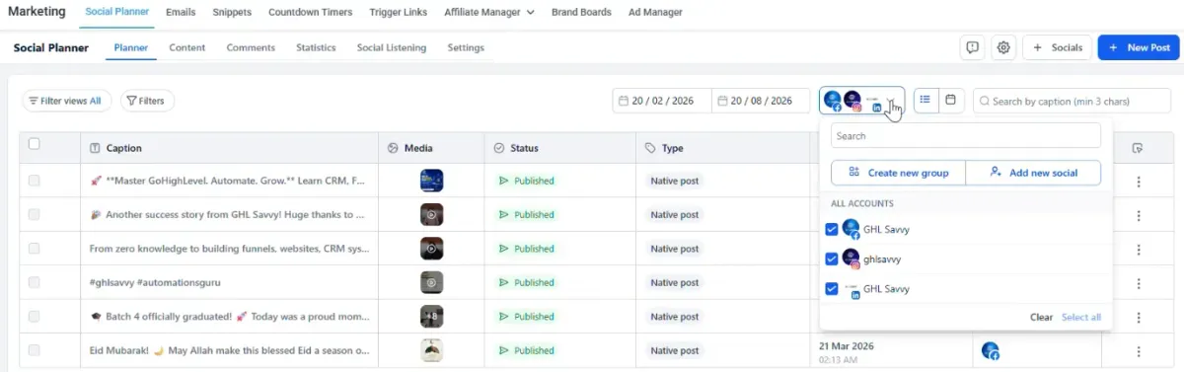Screen dimensions: 1184x372
Task: Select checkbox for Batch 4 officially graduated row
Action: coord(35,317)
